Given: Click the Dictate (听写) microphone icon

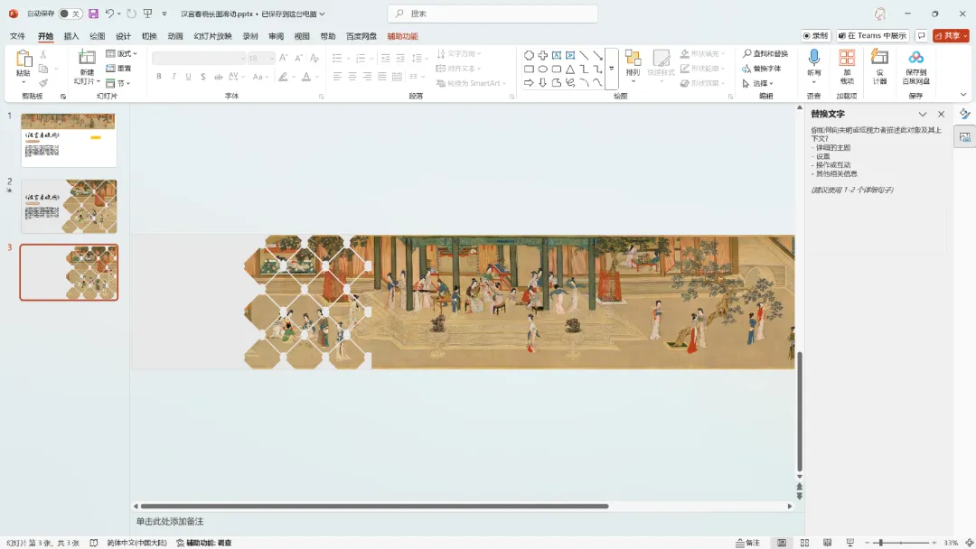Looking at the screenshot, I should point(813,58).
